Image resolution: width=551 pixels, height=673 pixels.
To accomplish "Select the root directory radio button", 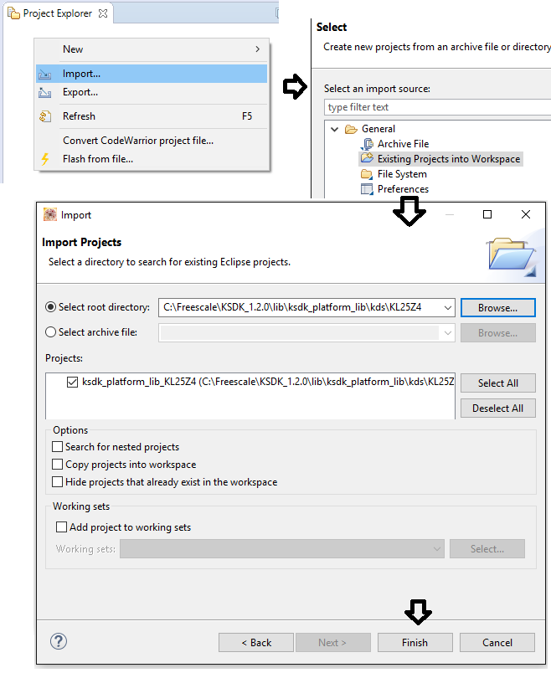I will [x=51, y=307].
